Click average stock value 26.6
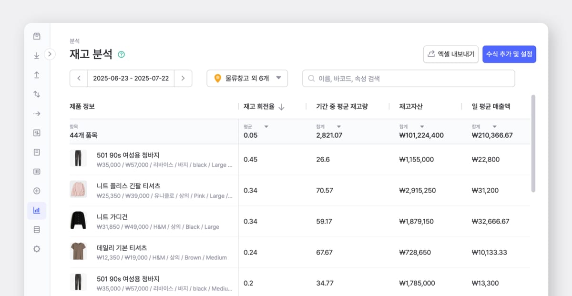 323,159
